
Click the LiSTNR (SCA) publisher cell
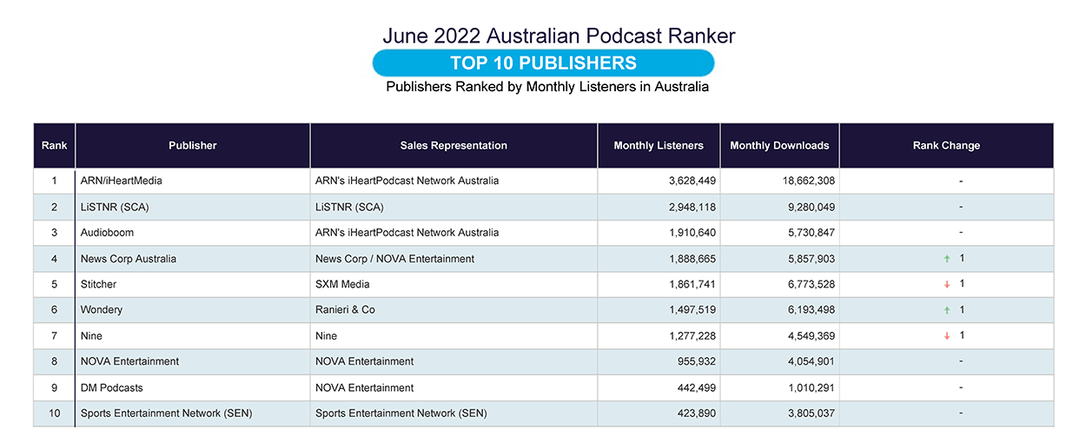193,207
